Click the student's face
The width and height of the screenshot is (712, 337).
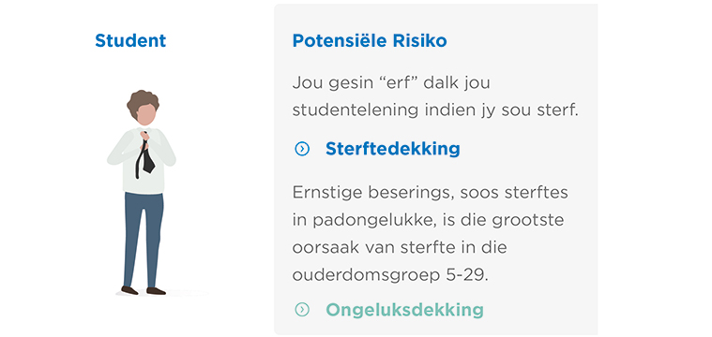pos(146,115)
